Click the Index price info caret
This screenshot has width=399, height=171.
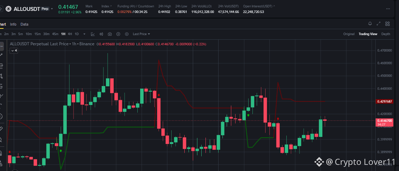point(111,6)
